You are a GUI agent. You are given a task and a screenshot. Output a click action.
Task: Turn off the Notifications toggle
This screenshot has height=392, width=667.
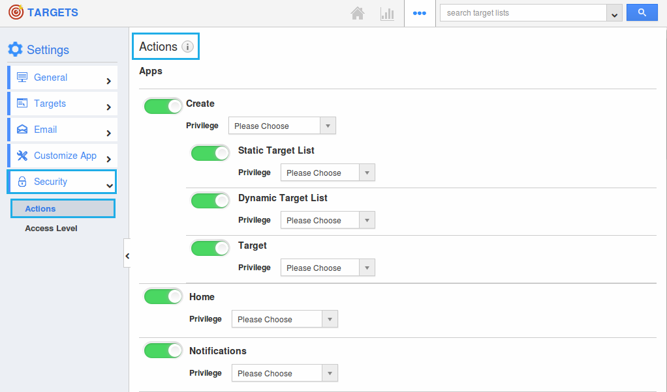(x=163, y=350)
